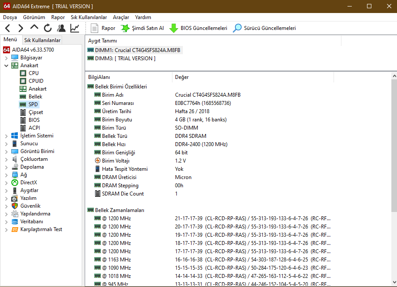Viewport: 397px width, 287px height.
Task: Click the AIDA64 v6.33.5700 root node
Action: pos(33,50)
